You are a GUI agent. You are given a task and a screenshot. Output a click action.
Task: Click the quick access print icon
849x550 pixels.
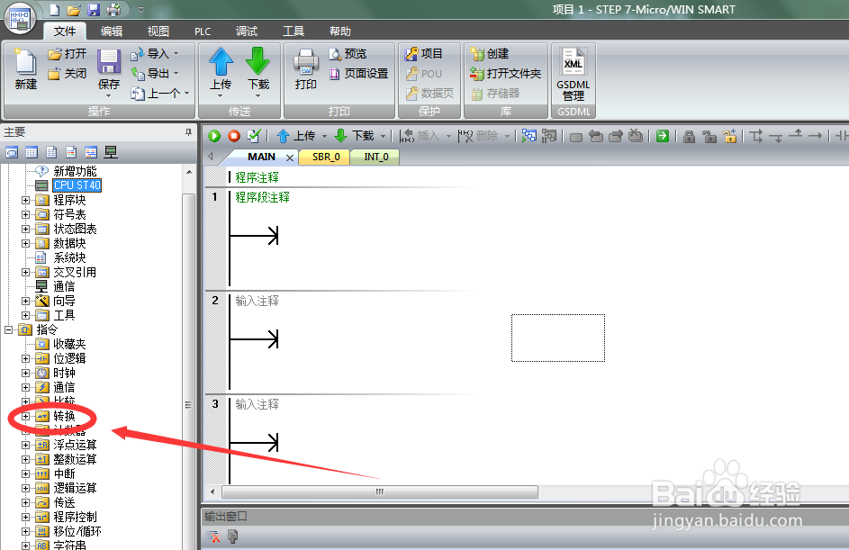pos(114,10)
